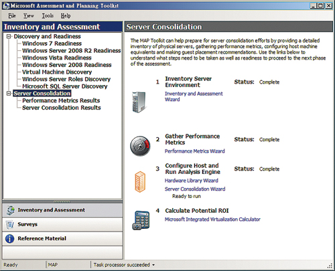
Task: Click the 'Calculate Potential ROI' heading
Action: pyautogui.click(x=197, y=211)
